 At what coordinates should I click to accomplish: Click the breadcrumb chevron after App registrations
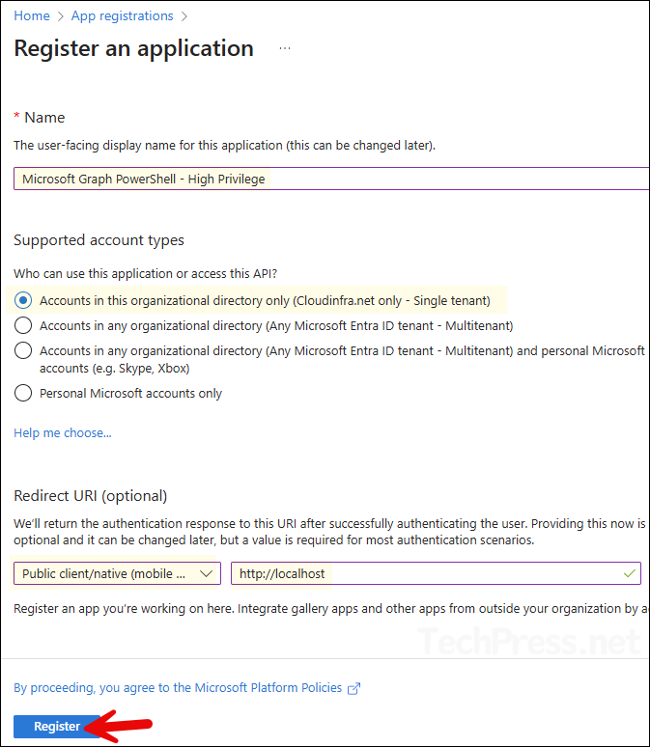click(184, 16)
